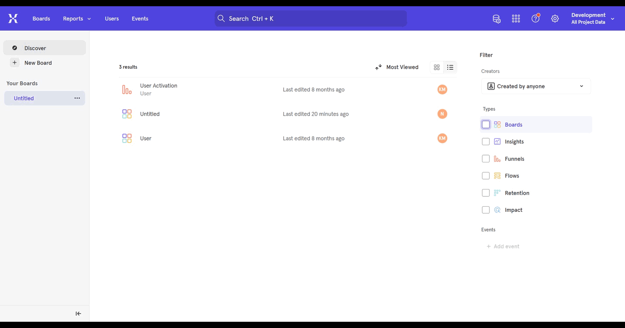625x328 pixels.
Task: Click the N avatar on Untitled row
Action: click(x=442, y=114)
